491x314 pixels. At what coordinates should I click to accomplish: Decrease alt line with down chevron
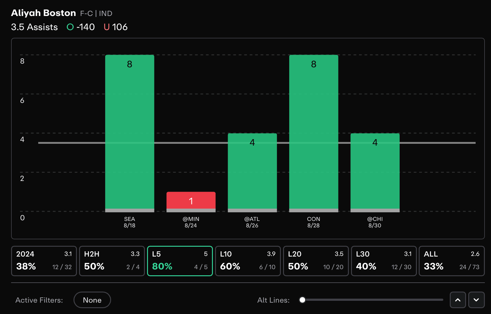476,300
